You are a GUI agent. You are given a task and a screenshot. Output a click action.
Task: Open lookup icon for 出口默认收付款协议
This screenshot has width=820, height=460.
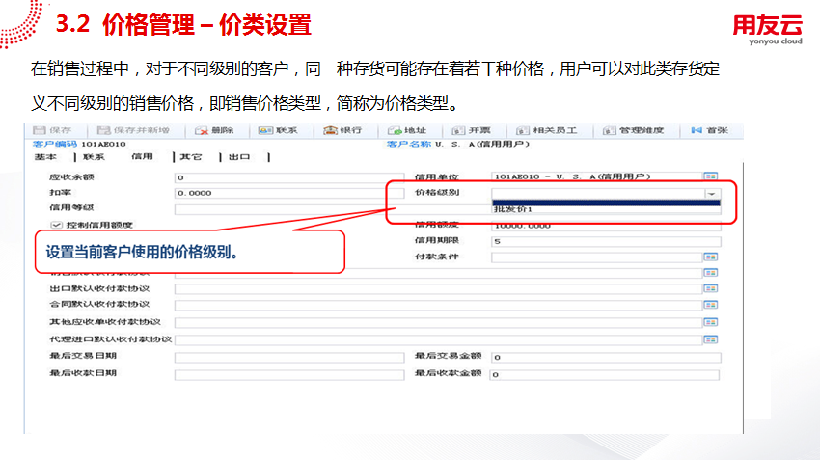[711, 288]
